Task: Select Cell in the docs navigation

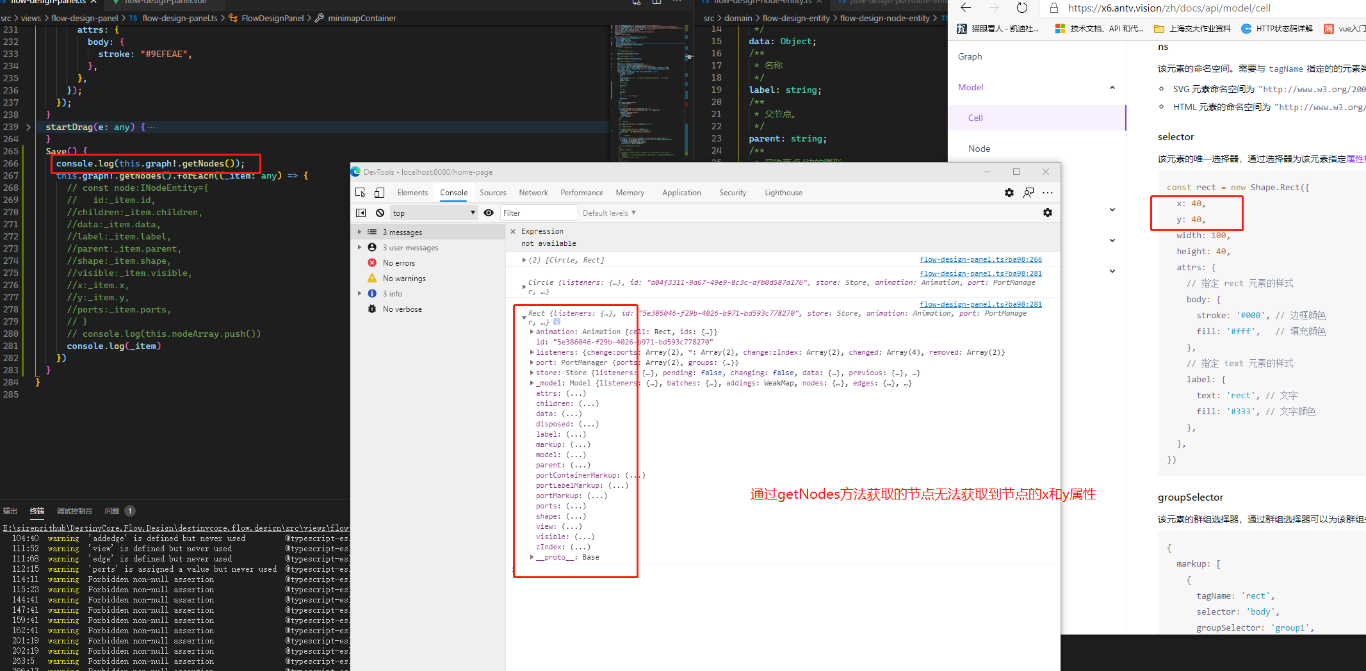Action: [975, 118]
